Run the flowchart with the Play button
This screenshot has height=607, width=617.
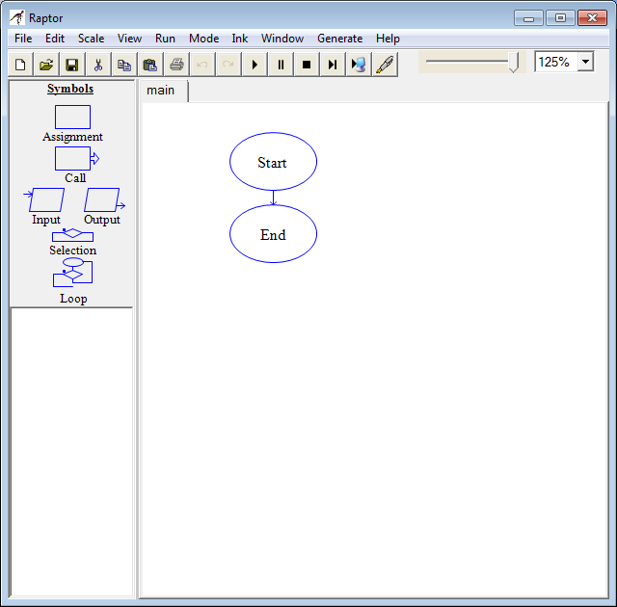[255, 65]
